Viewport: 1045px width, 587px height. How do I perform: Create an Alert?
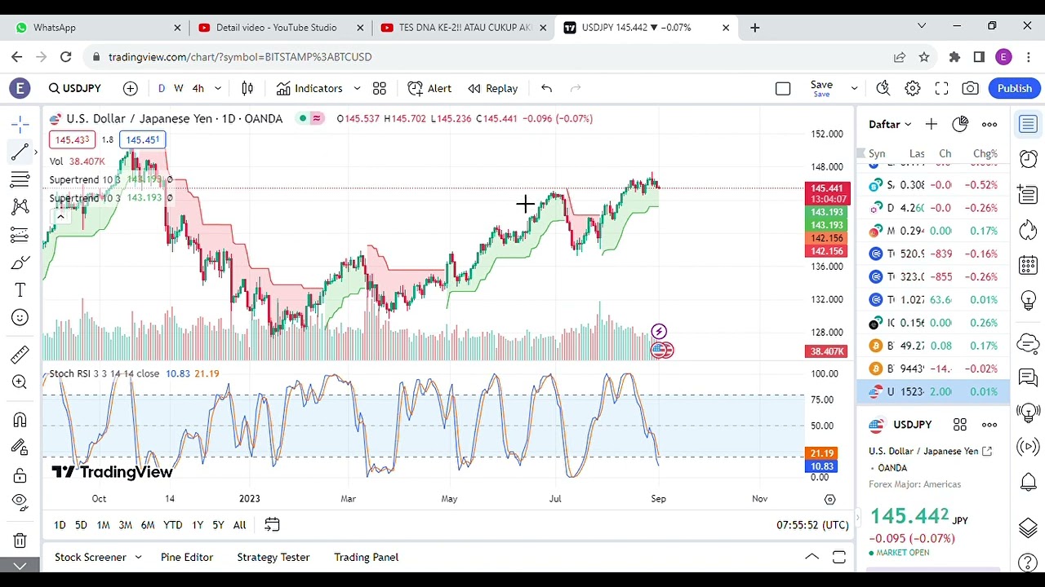pyautogui.click(x=429, y=88)
